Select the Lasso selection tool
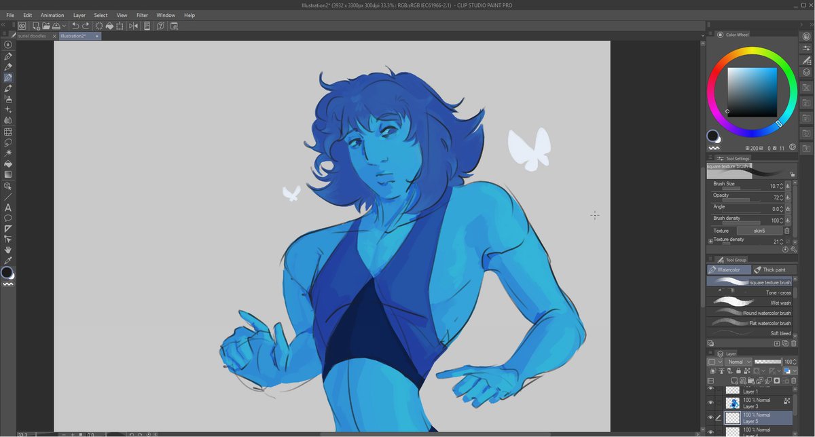The height and width of the screenshot is (437, 815). [8, 142]
